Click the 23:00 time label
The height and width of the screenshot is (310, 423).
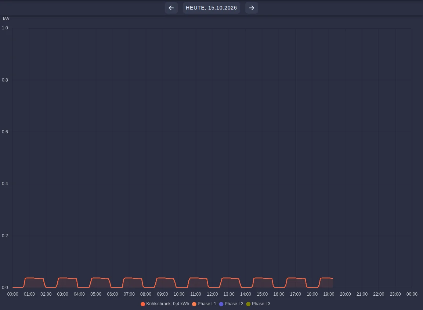(395, 294)
